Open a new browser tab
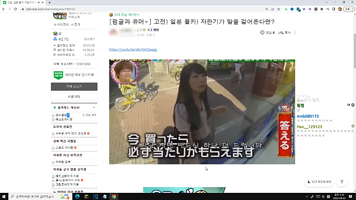 coord(49,3)
